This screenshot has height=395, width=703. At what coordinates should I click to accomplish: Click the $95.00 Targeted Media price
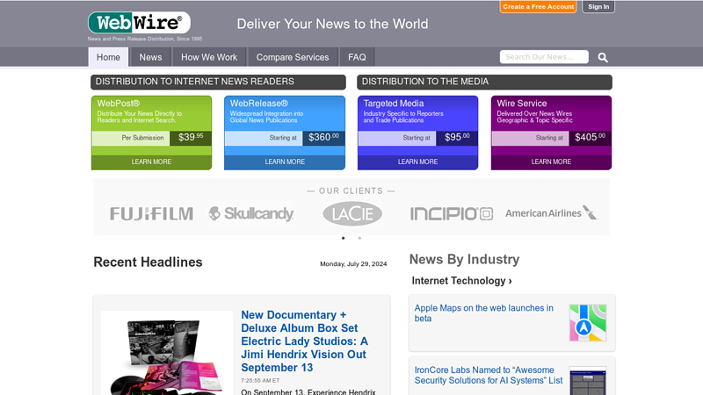457,138
